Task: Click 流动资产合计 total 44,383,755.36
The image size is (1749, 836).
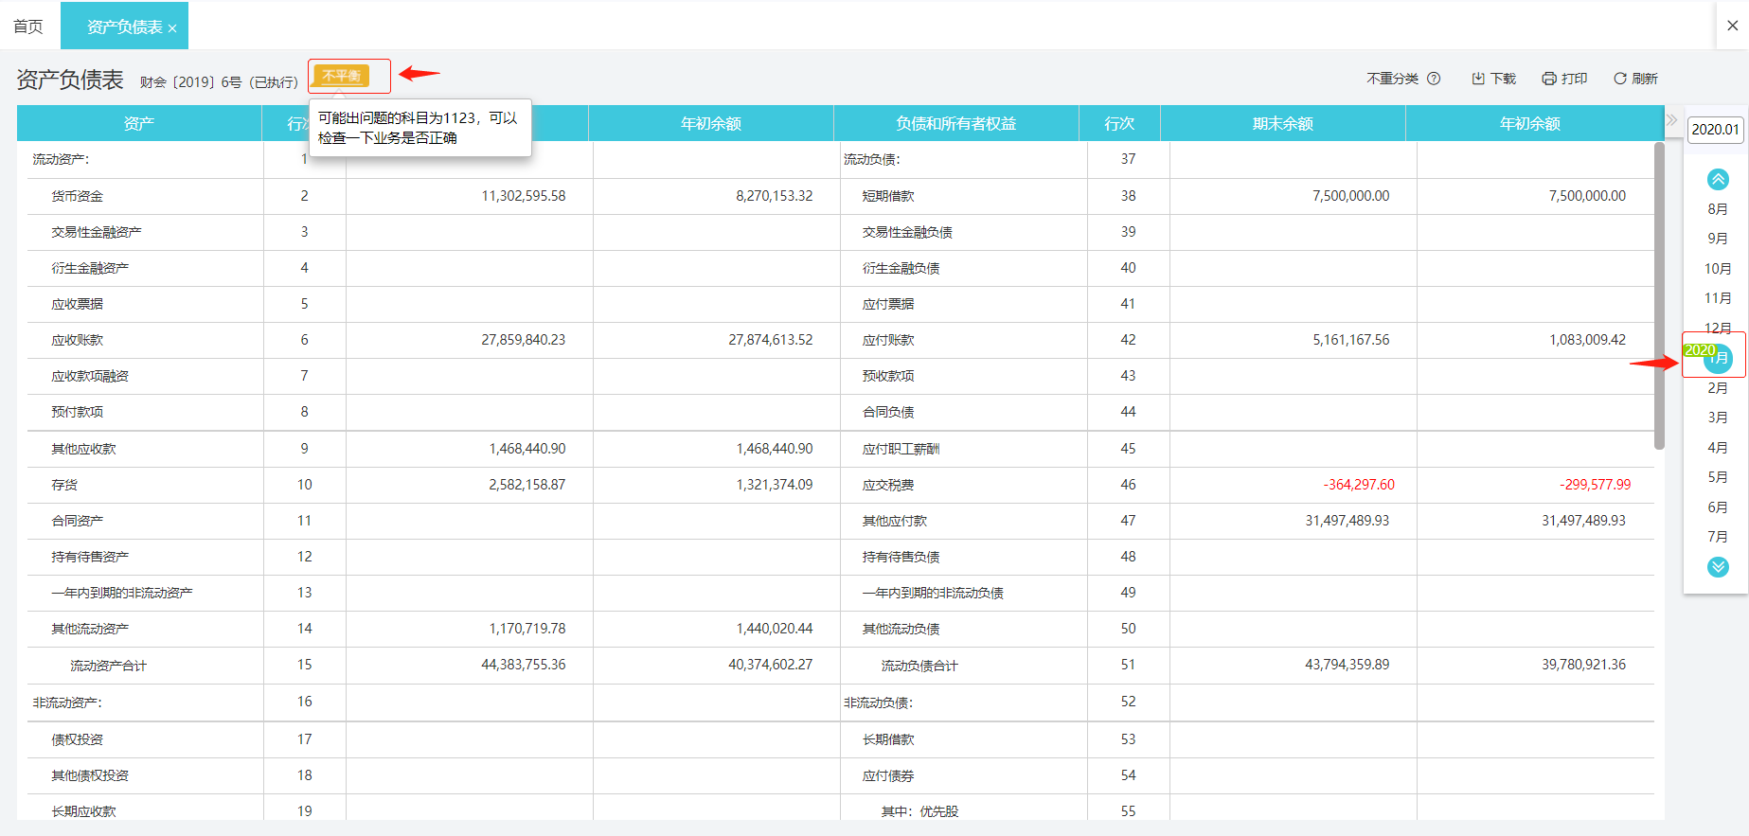Action: coord(524,665)
